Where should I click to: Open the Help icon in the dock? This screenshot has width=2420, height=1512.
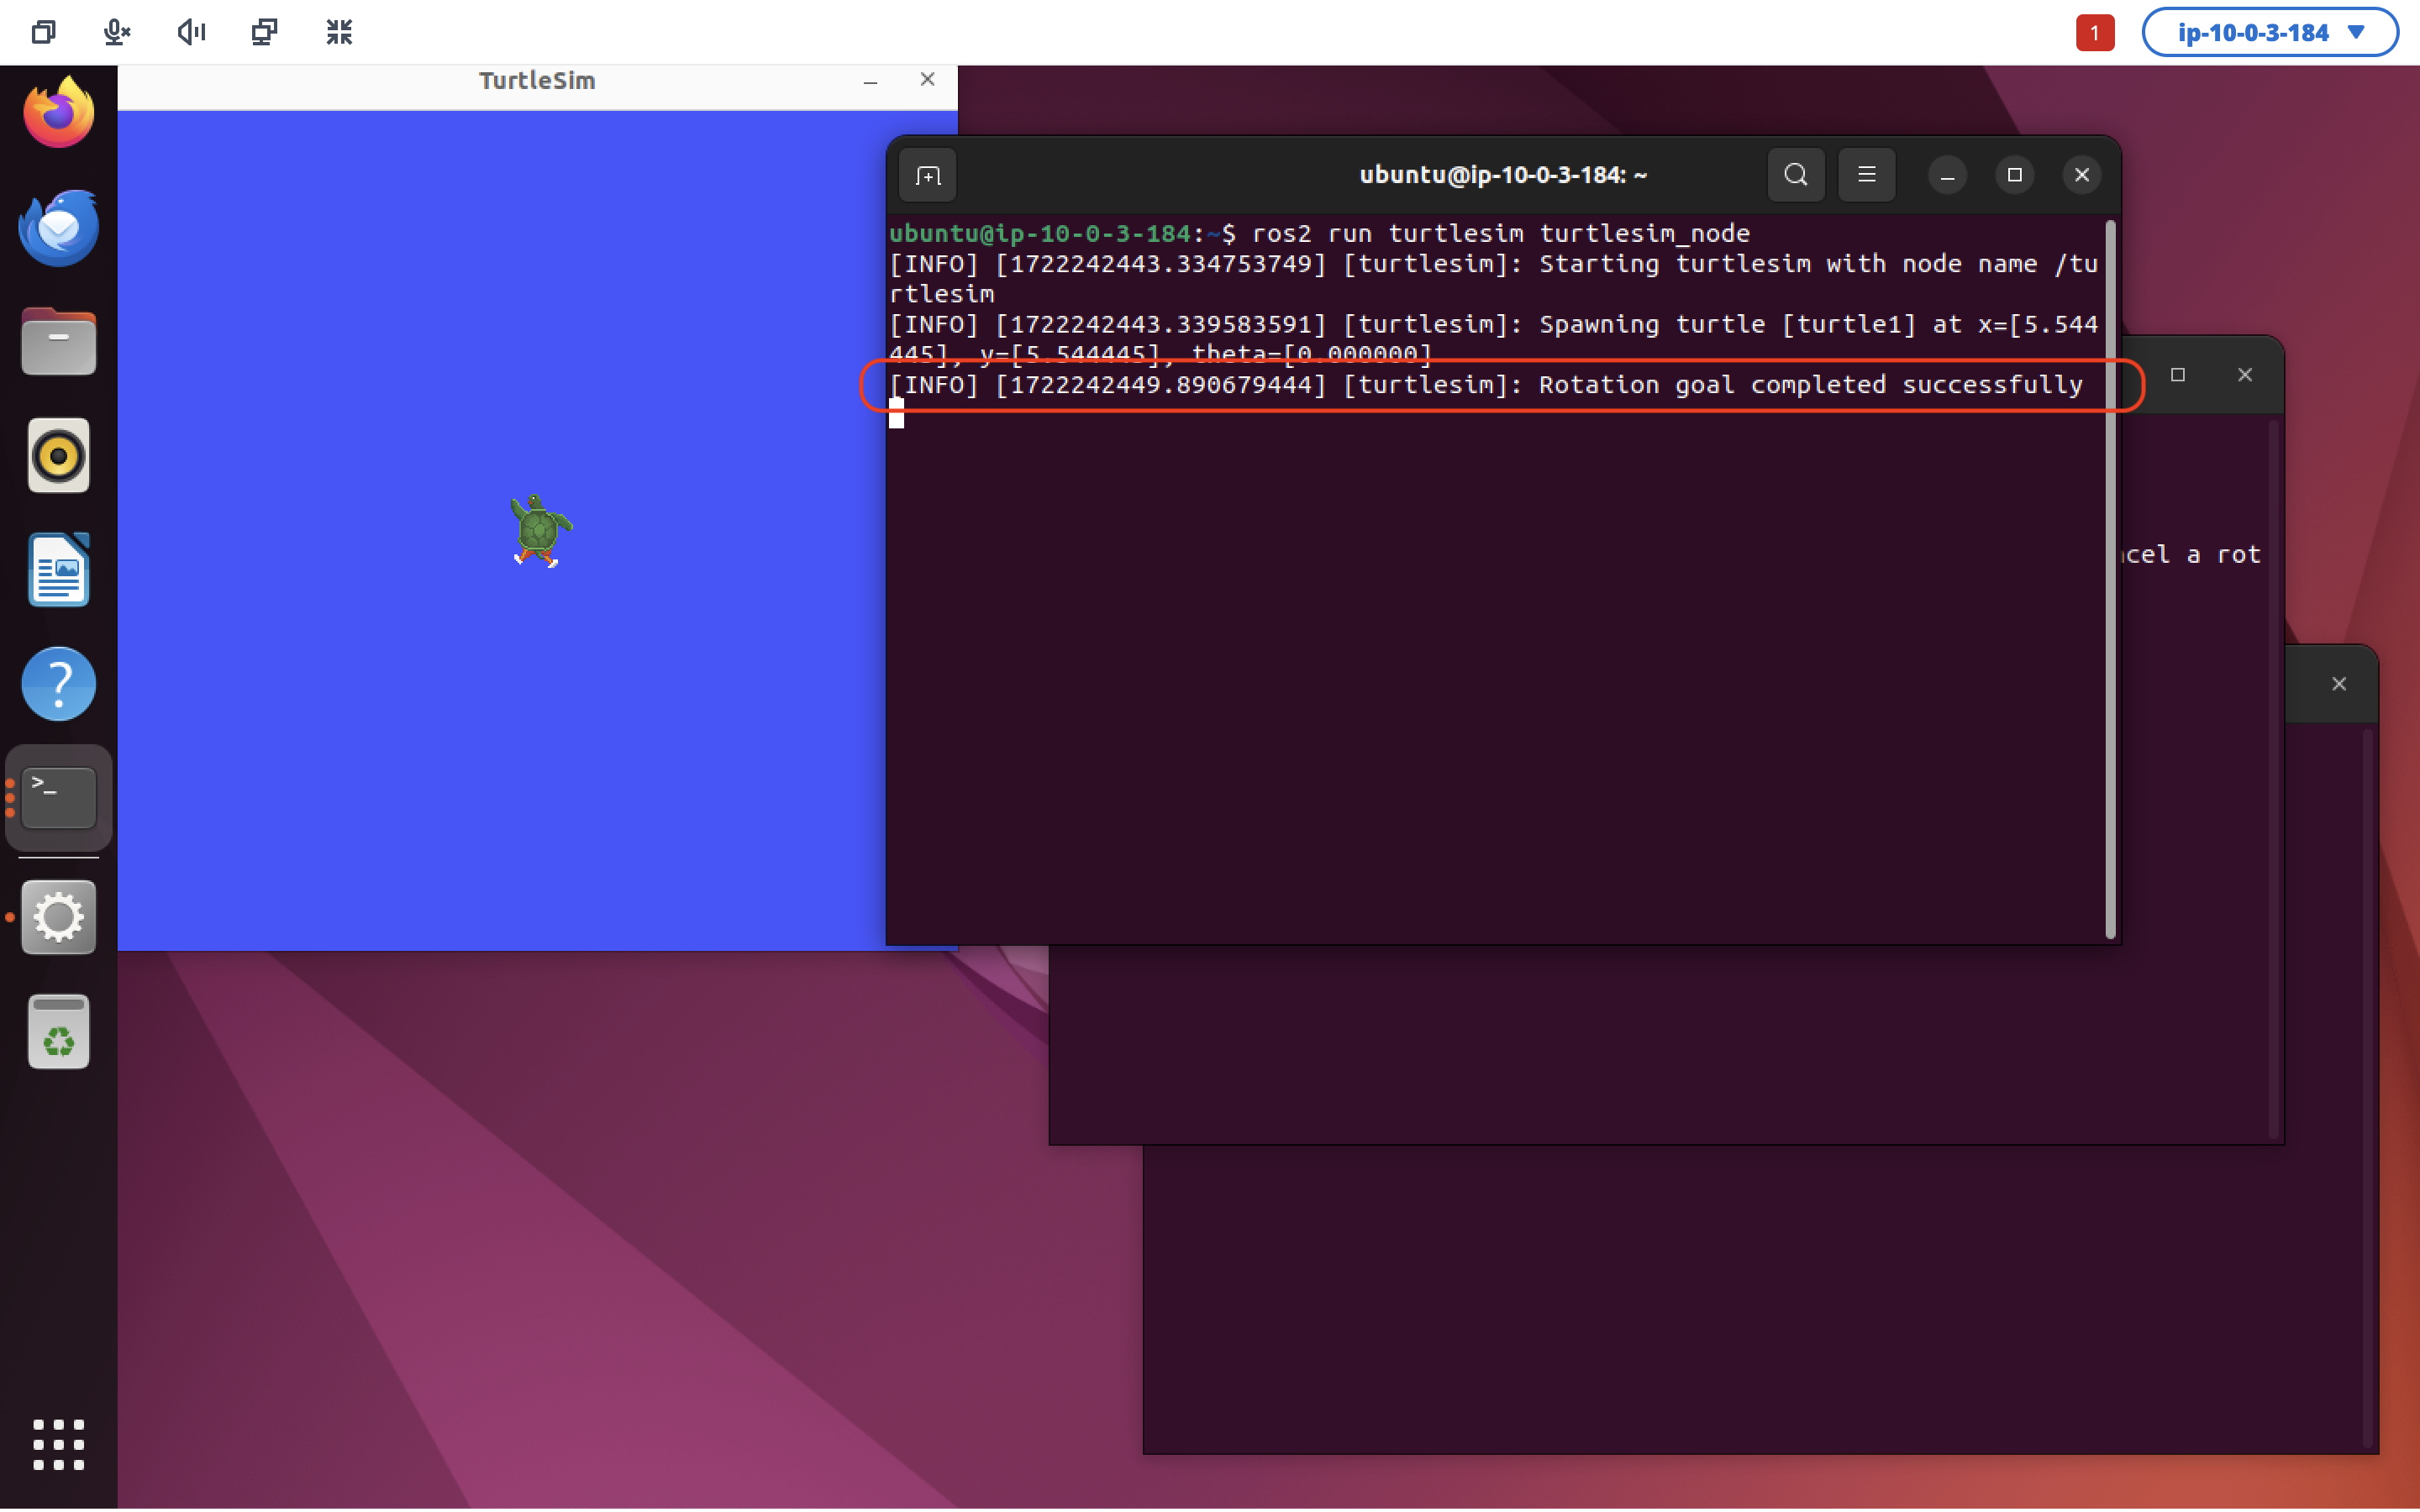58,684
